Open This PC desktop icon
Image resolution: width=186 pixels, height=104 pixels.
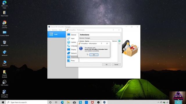coord(4,63)
